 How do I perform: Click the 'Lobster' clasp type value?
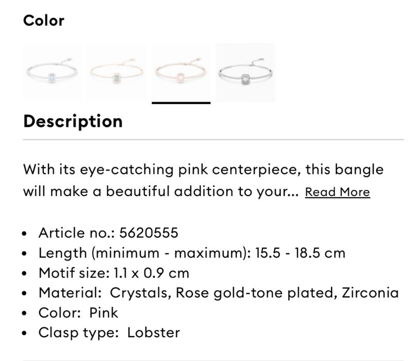[x=154, y=332]
